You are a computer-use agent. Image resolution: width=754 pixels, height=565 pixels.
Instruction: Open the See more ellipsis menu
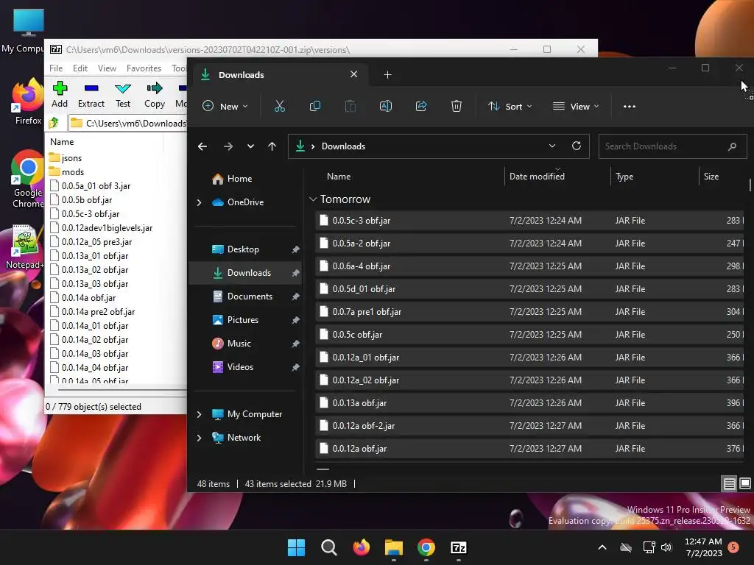point(630,106)
